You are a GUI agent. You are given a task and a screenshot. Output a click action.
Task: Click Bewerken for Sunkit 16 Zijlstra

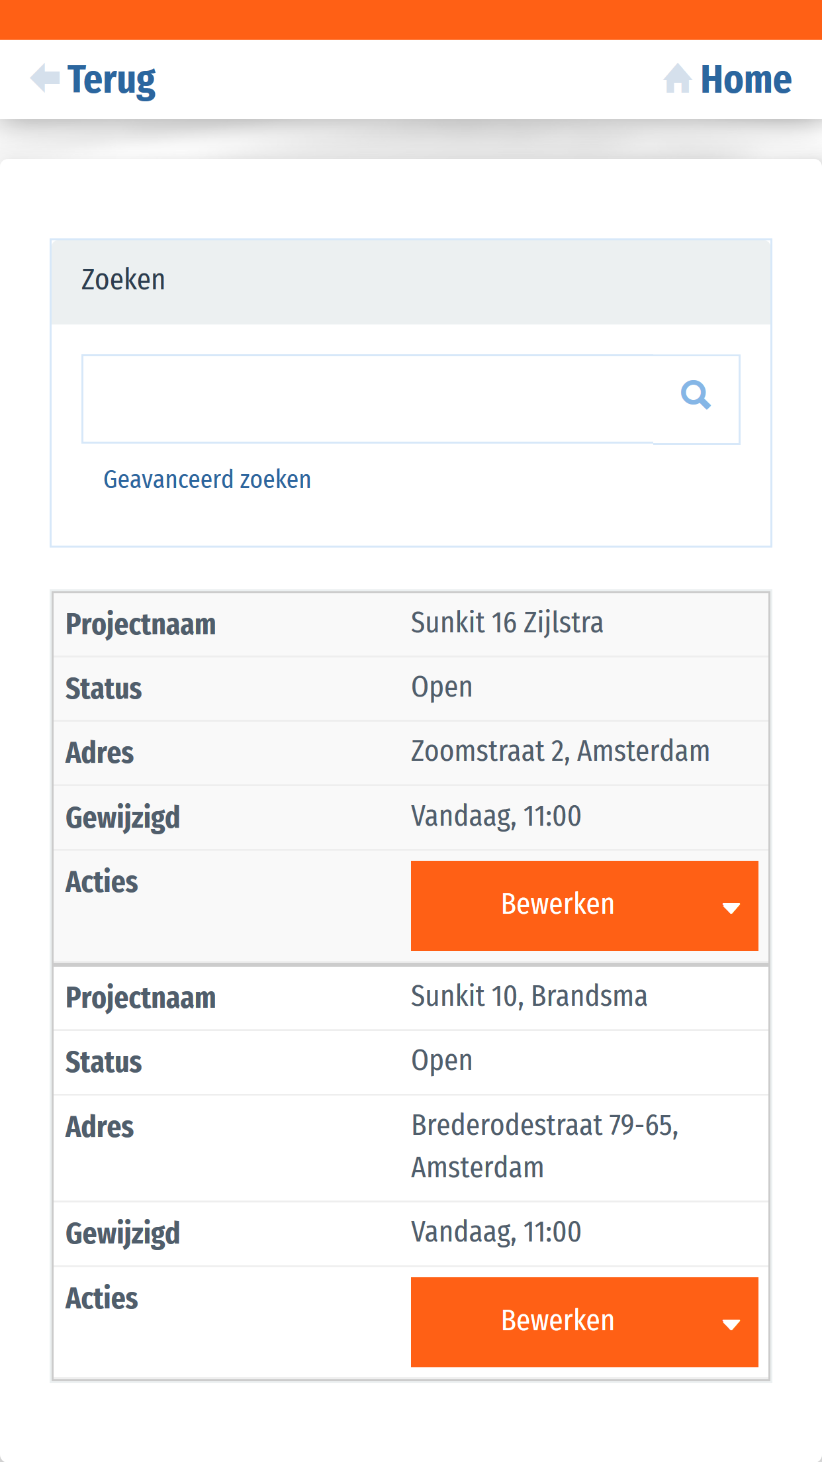[x=557, y=905]
